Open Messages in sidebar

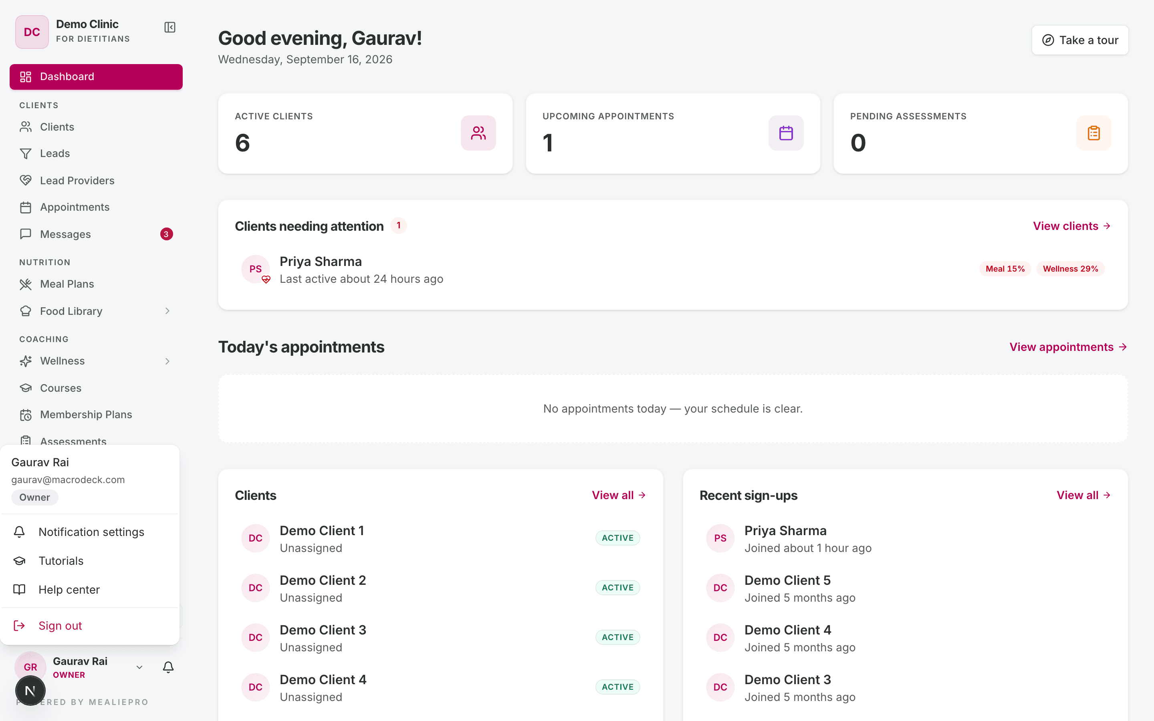[96, 234]
